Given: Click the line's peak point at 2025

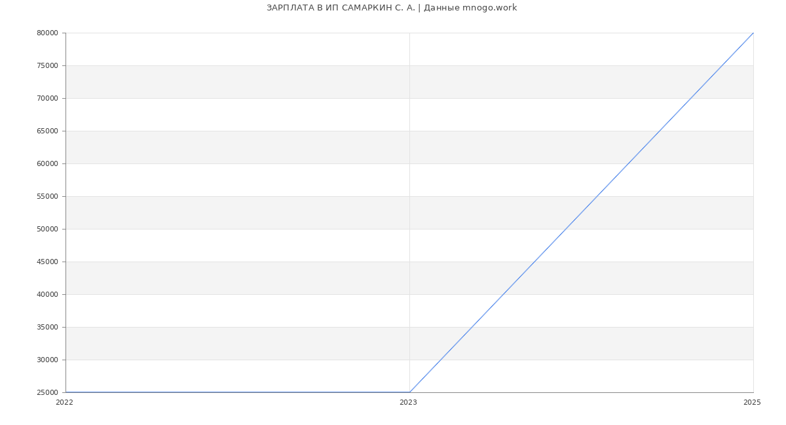Looking at the screenshot, I should (753, 33).
